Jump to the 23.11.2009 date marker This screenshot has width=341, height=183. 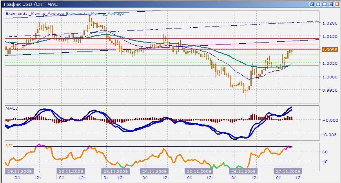point(115,171)
